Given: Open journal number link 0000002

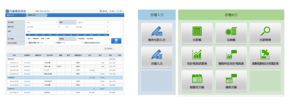Looking at the screenshot, I should [27, 63].
